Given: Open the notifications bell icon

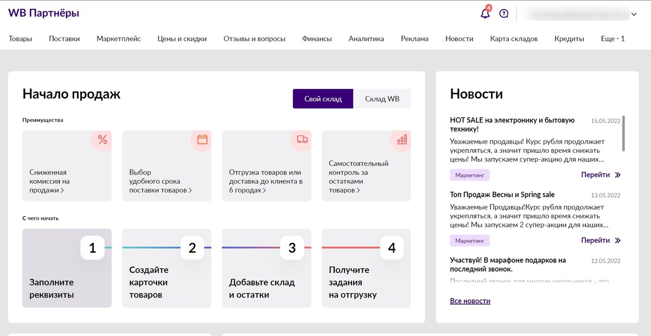Looking at the screenshot, I should 486,14.
